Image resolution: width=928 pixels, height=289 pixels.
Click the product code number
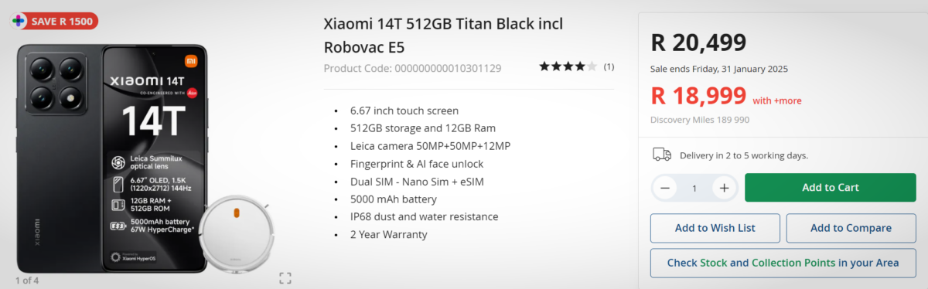tap(448, 68)
